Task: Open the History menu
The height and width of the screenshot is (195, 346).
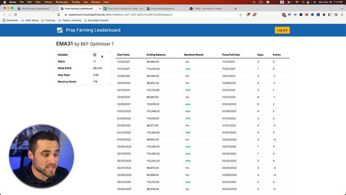Action: (48, 2)
